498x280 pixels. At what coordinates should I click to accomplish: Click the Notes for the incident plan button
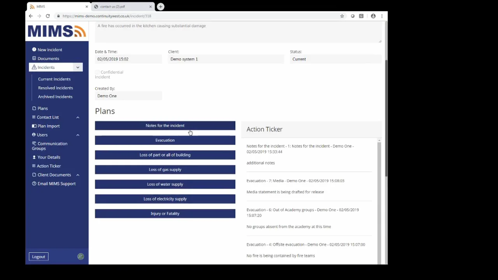pos(165,126)
